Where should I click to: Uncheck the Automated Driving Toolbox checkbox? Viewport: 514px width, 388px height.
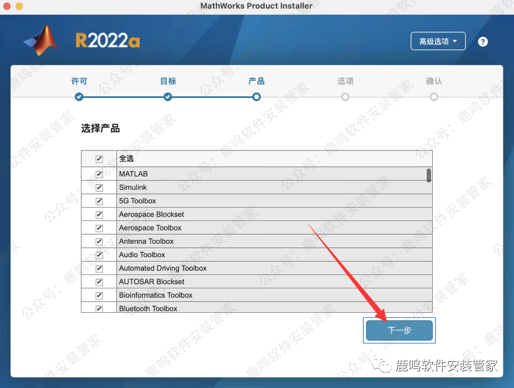point(100,268)
